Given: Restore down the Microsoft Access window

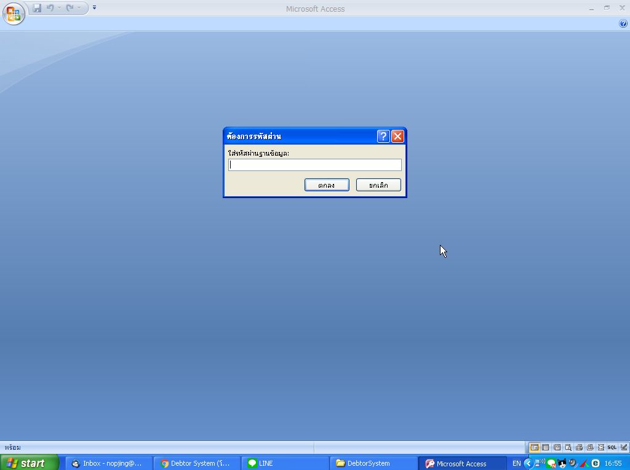Looking at the screenshot, I should click(607, 8).
